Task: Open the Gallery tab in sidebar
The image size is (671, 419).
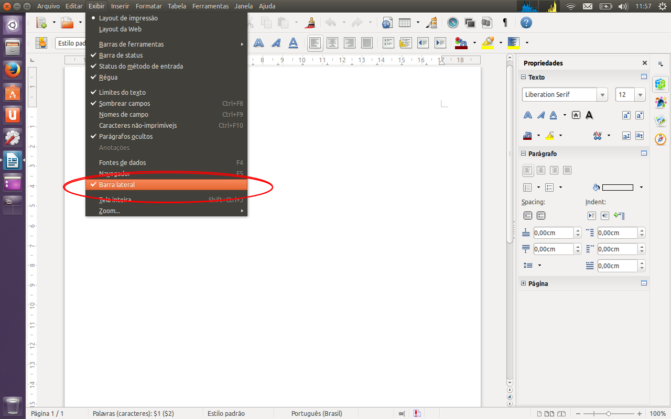Action: [661, 120]
